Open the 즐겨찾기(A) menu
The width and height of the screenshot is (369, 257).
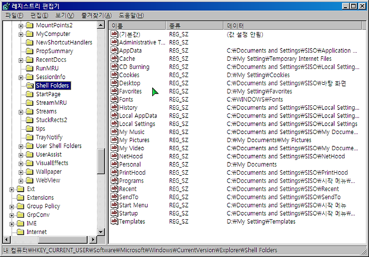click(x=96, y=15)
